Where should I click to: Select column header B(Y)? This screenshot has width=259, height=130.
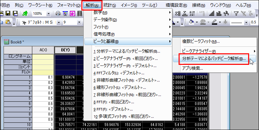[x=66, y=50]
